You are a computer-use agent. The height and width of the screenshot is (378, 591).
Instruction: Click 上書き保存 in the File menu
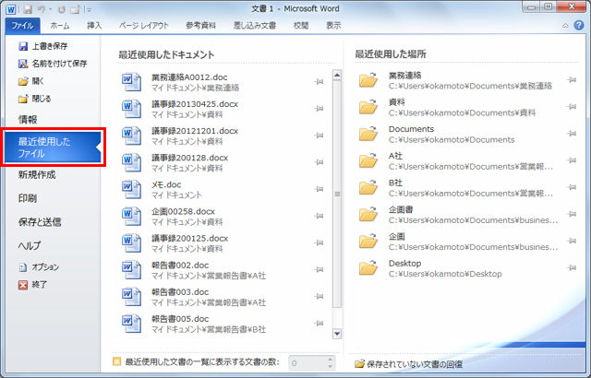coord(43,46)
